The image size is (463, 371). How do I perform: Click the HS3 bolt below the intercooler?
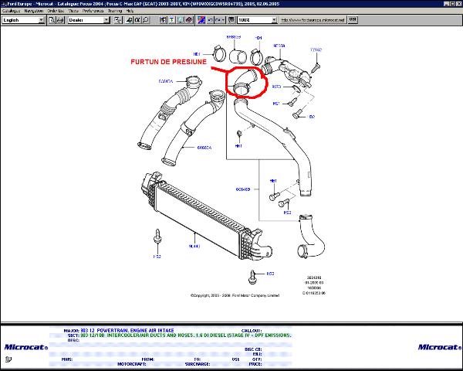[253, 276]
